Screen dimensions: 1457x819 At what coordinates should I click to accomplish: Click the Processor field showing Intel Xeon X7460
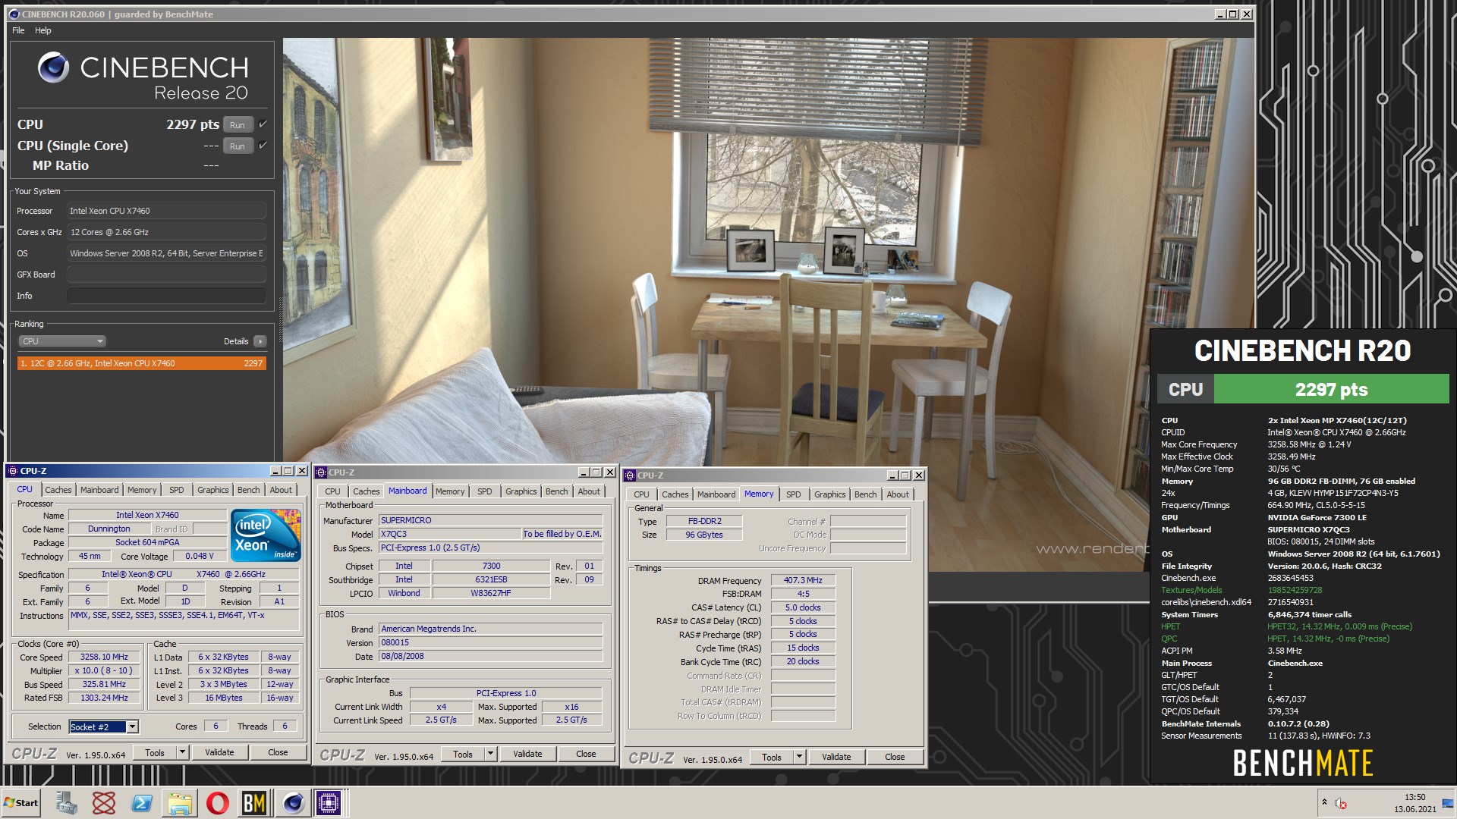[166, 211]
